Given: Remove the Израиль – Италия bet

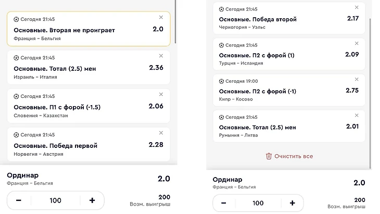Looking at the screenshot, I should (161, 56).
